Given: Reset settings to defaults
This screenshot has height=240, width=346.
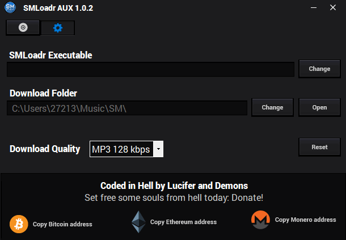Looking at the screenshot, I should [319, 148].
